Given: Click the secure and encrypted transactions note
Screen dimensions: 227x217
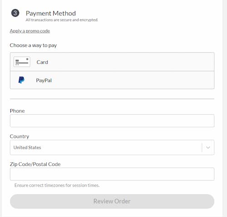Looking at the screenshot, I should pos(62,20).
